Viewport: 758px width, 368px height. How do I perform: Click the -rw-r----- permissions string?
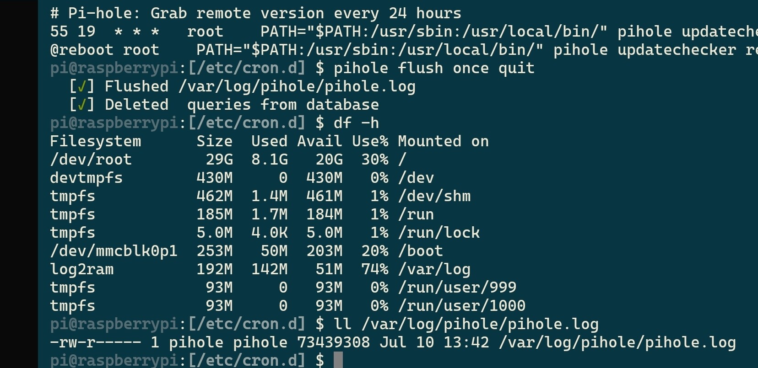(95, 342)
